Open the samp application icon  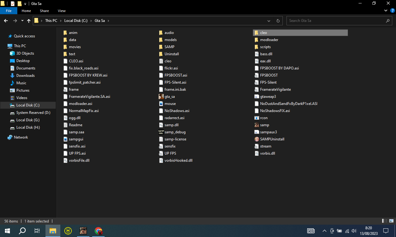click(x=256, y=125)
